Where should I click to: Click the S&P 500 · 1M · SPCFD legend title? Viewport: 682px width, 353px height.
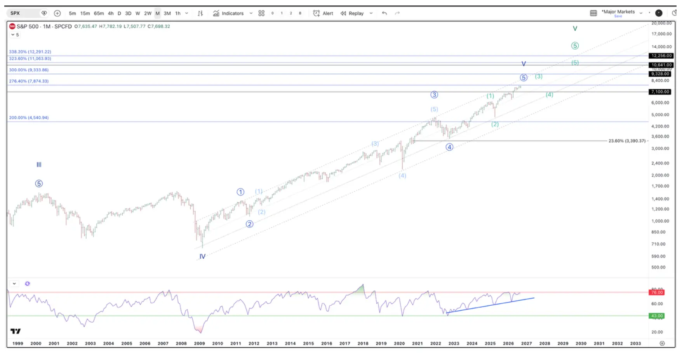pyautogui.click(x=44, y=26)
